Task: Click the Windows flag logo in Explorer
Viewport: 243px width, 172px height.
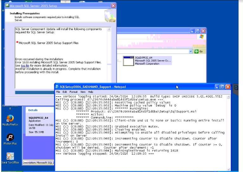Action: [x=201, y=37]
